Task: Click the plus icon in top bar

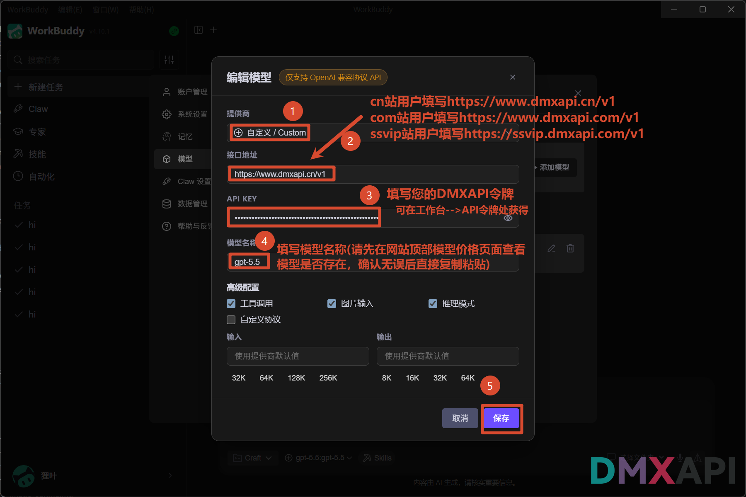Action: (213, 30)
